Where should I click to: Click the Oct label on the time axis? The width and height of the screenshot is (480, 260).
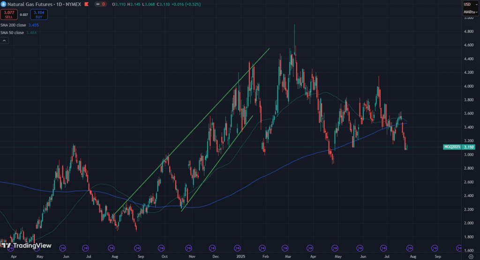tap(165, 257)
